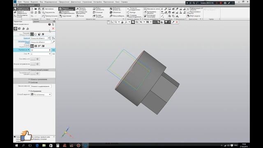Select the Cut extrude (Вырезать выдавливанием) tool

[x=67, y=12]
